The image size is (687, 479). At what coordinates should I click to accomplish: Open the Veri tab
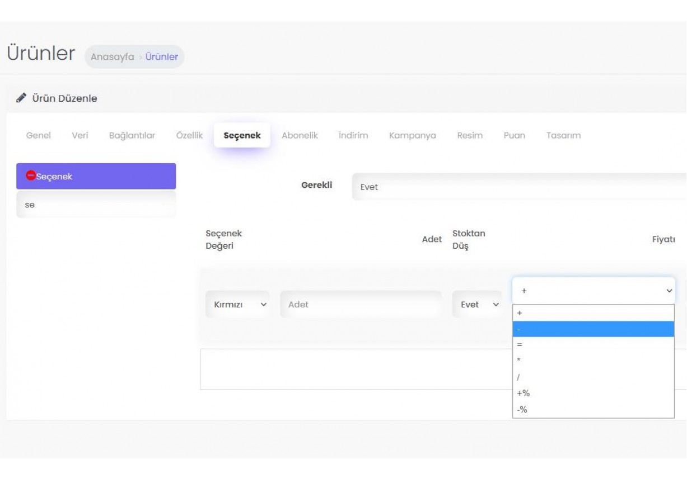80,135
